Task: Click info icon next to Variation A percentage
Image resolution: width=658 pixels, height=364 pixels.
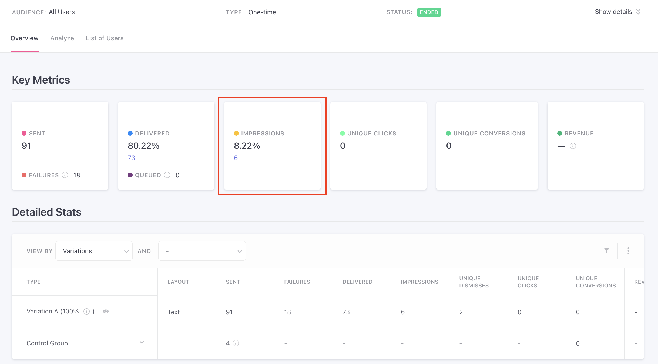Action: [86, 312]
